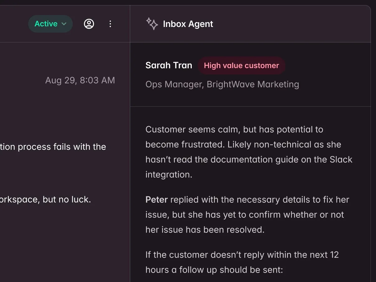Click the 'her issue has been resolved' line

click(x=205, y=230)
